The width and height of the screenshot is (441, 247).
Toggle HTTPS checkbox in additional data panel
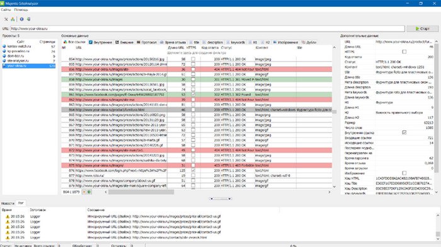[404, 52]
